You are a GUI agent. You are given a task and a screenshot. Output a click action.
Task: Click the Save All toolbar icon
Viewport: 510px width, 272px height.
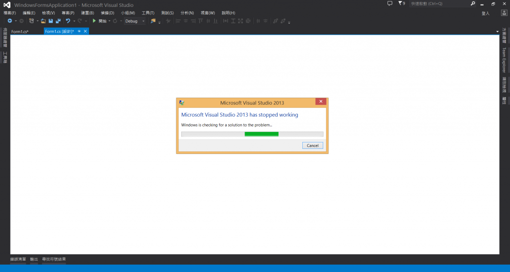pos(58,21)
